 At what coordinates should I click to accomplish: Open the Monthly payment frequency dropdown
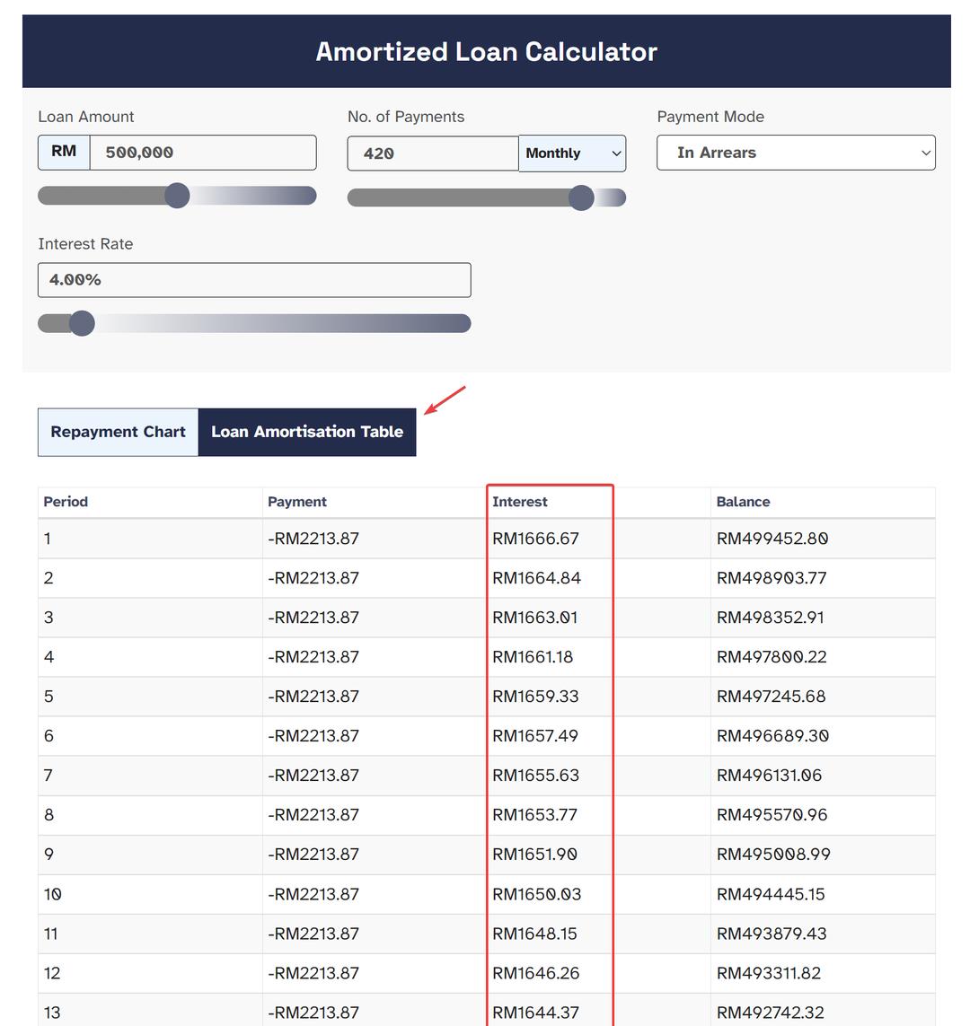[572, 153]
